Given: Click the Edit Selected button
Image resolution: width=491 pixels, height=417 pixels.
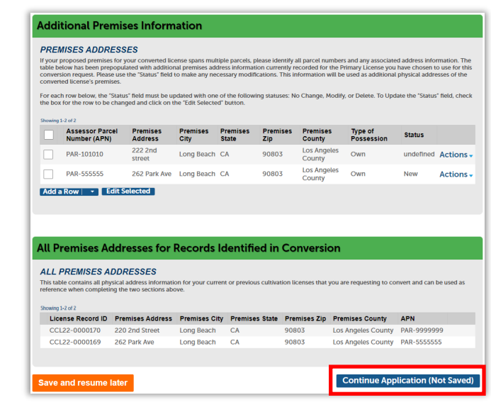Looking at the screenshot, I should point(128,191).
